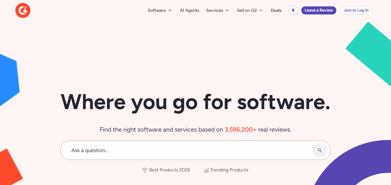
Task: Focus the Ask a question search field
Action: click(x=195, y=150)
